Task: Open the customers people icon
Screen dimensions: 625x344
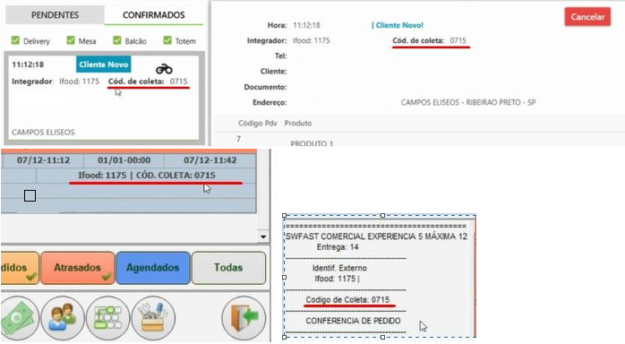Action: 63,318
